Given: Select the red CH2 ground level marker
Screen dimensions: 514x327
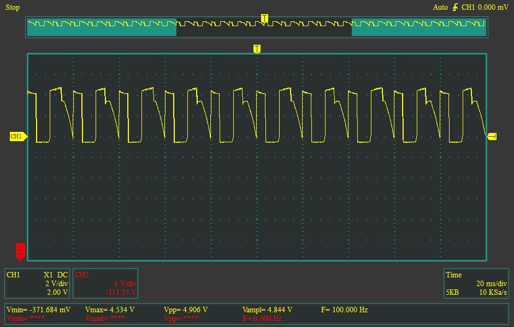Looking at the screenshot, I should coord(20,251).
